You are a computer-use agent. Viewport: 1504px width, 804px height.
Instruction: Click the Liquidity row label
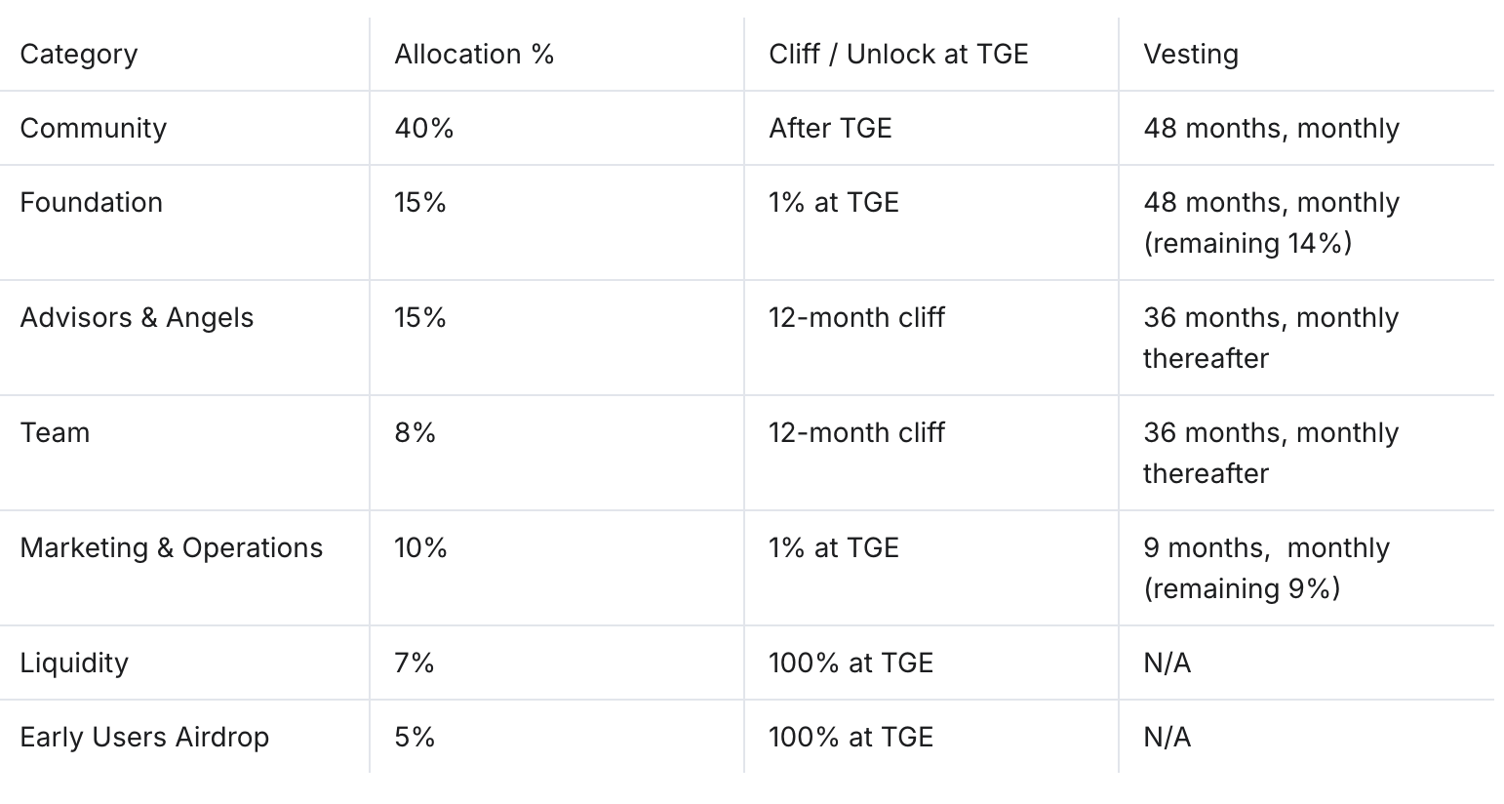coord(74,663)
